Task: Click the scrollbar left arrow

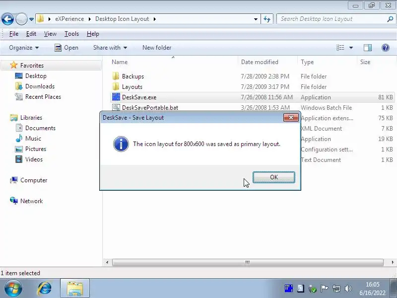Action: 107,262
